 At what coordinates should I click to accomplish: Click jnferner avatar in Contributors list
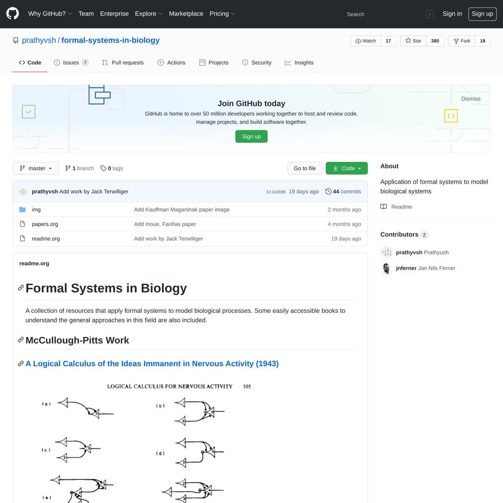[x=386, y=268]
